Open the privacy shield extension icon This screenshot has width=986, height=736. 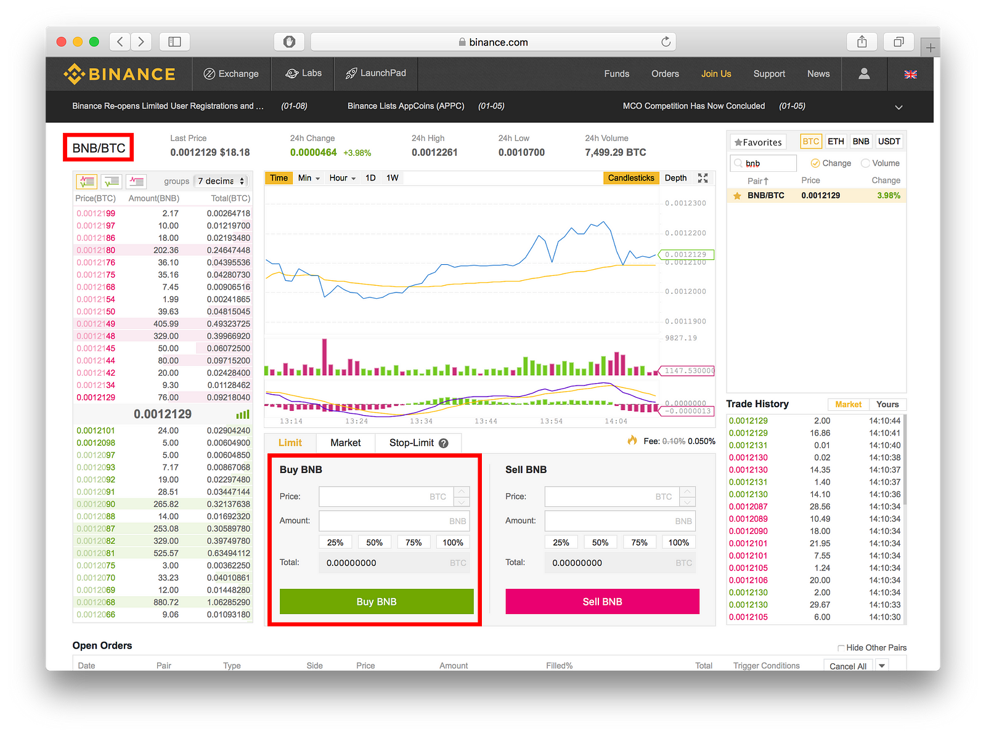289,42
